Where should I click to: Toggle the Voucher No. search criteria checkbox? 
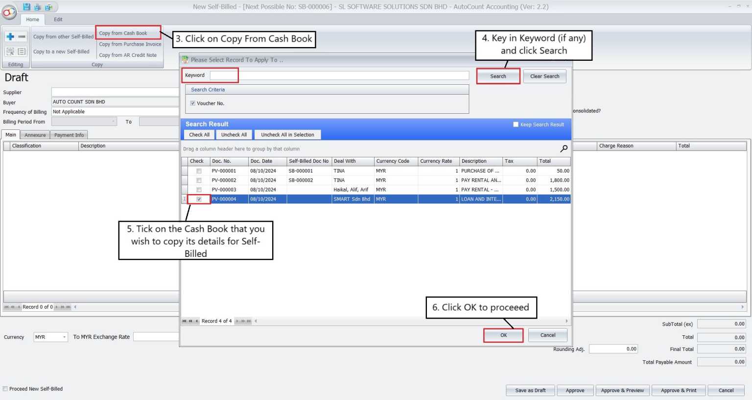tap(193, 103)
